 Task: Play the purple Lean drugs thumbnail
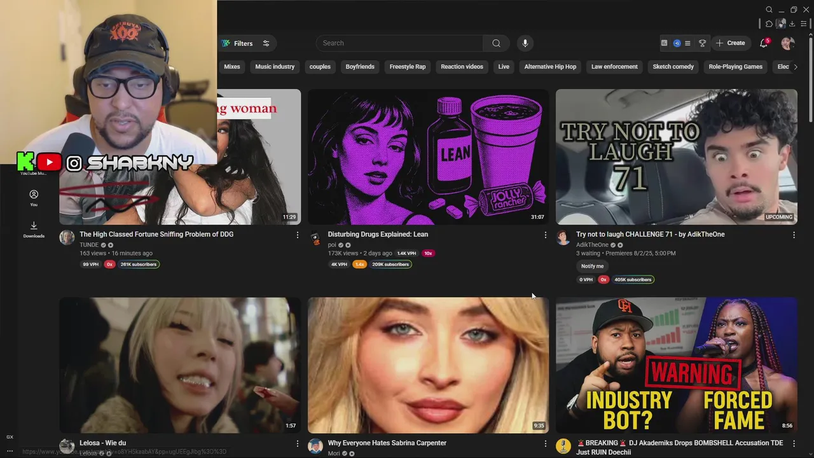[428, 156]
